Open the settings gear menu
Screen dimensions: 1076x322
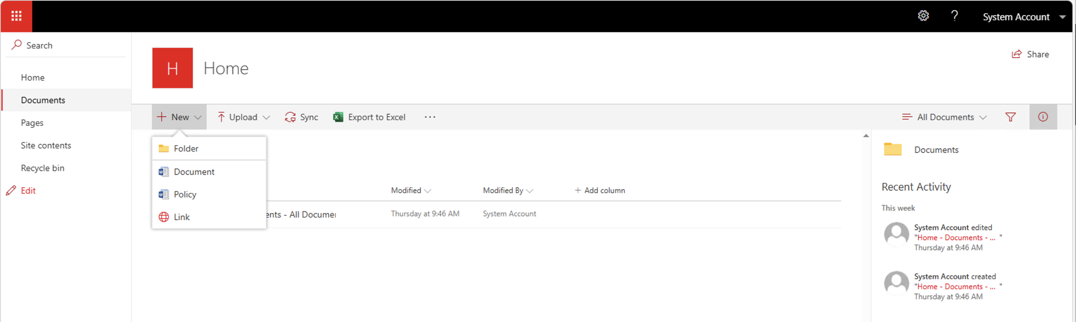click(923, 16)
